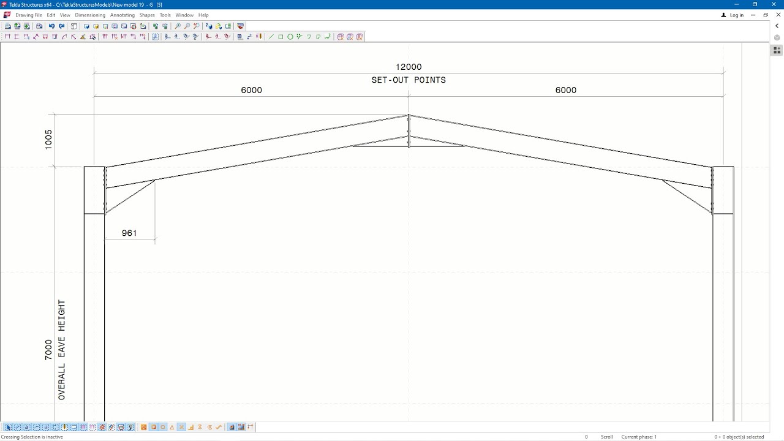This screenshot has width=784, height=441.
Task: Open the Help menu
Action: [x=203, y=15]
